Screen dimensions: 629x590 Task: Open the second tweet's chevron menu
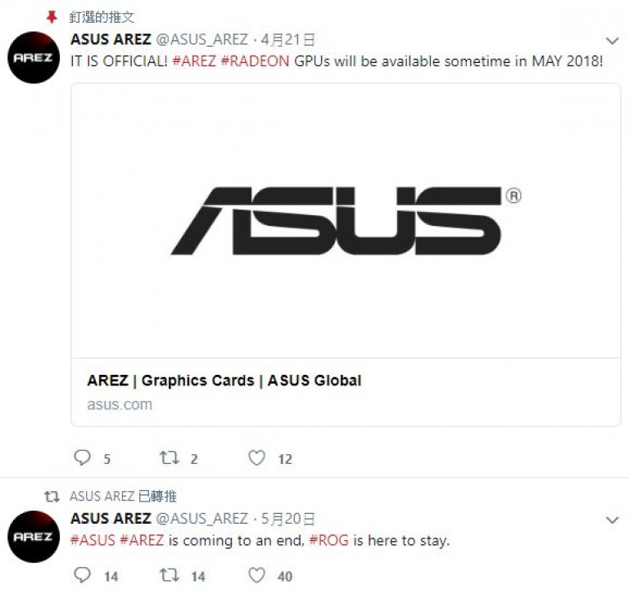(x=612, y=520)
